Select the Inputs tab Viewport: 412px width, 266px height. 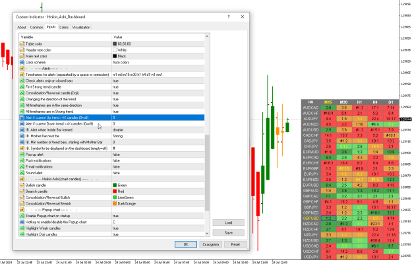tap(51, 27)
